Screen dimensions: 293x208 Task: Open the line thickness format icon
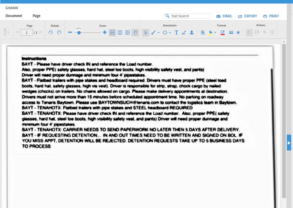231,33
